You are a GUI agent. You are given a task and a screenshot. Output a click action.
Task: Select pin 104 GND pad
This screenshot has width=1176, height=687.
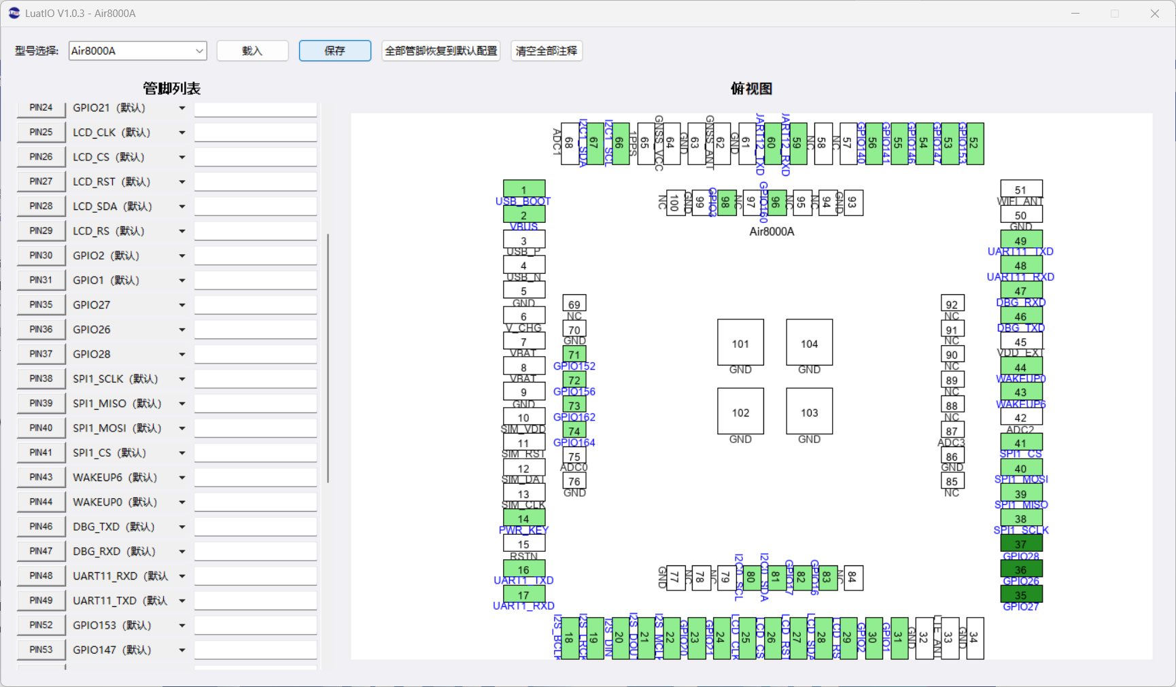(809, 342)
